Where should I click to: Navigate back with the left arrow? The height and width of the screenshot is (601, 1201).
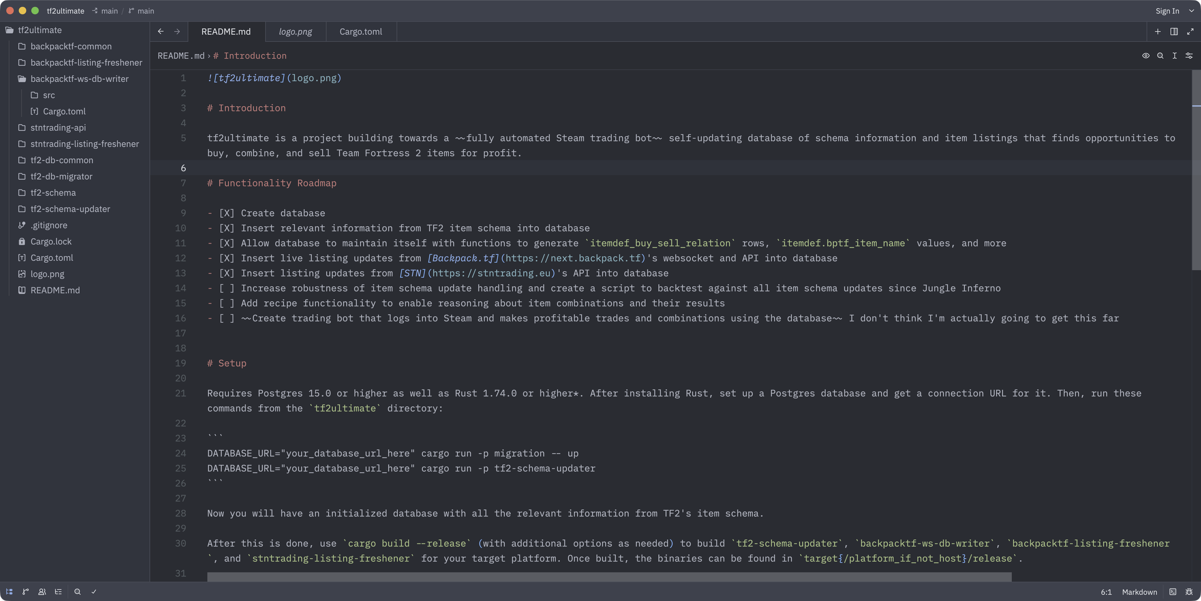click(x=160, y=31)
